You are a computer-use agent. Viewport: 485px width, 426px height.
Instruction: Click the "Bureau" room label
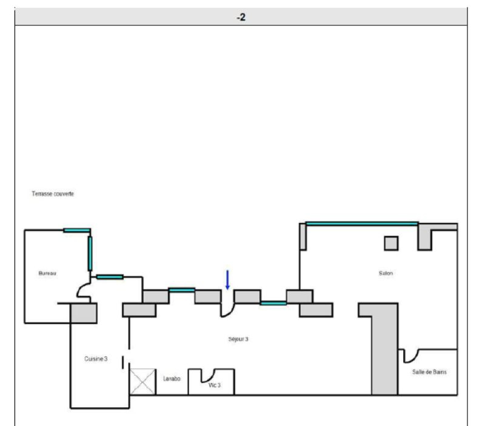pos(47,274)
